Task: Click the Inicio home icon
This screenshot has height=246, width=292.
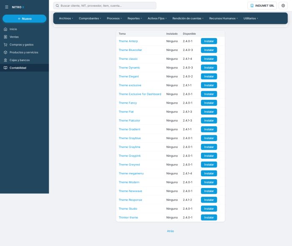Action: tap(5, 29)
